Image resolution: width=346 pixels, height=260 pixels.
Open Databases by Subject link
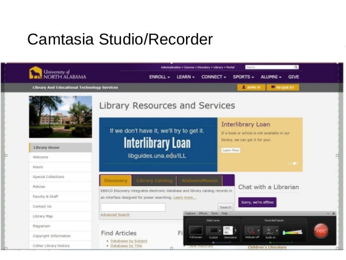[x=129, y=241]
